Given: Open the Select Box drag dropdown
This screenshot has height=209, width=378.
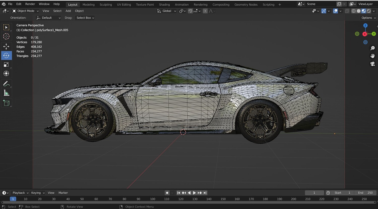Looking at the screenshot, I should pyautogui.click(x=85, y=18).
